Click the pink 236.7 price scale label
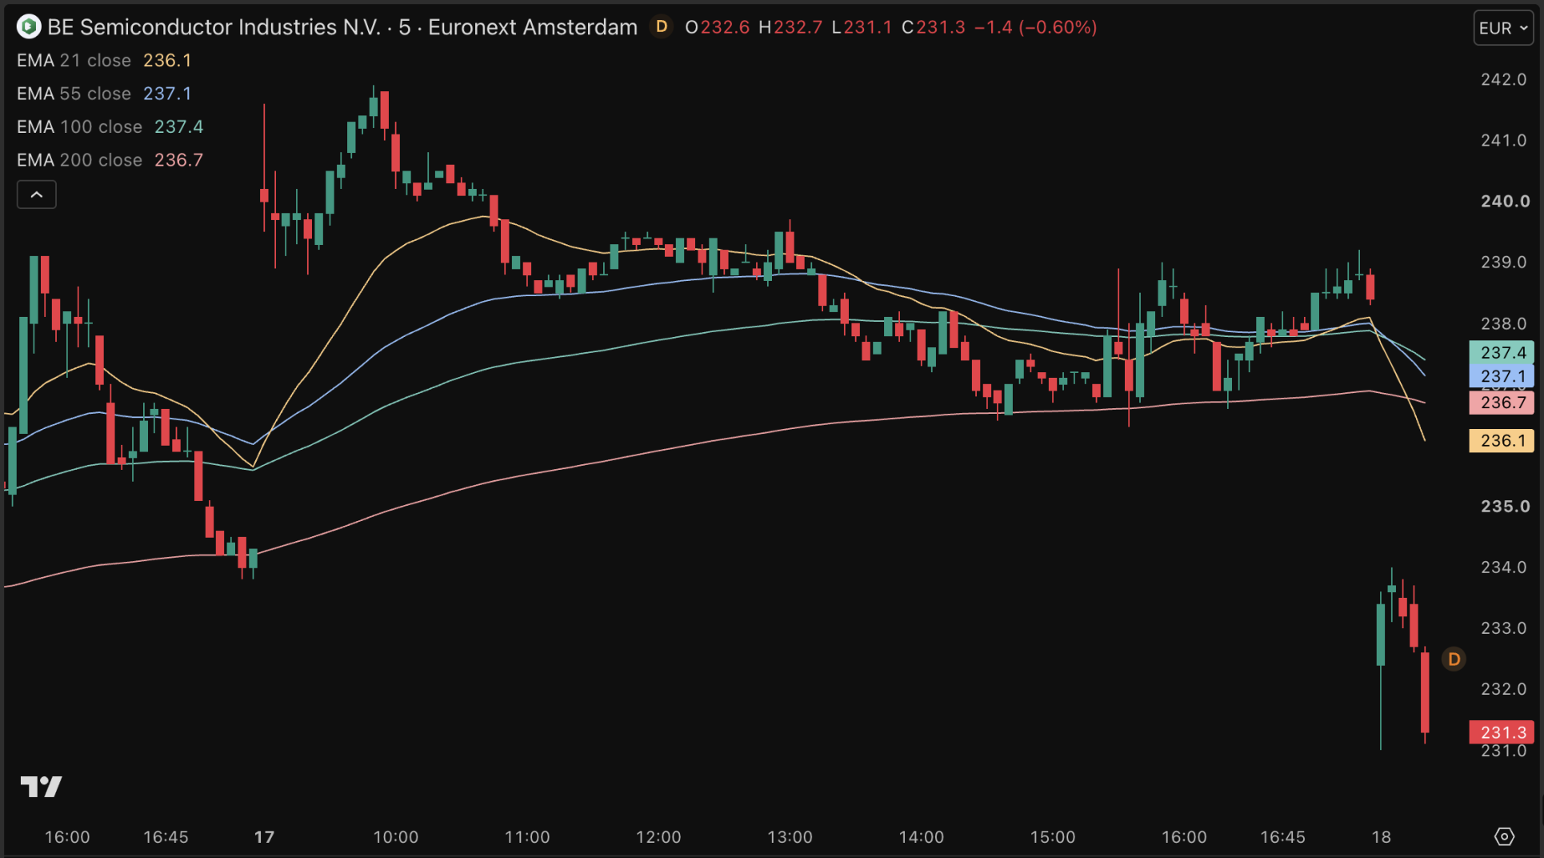 point(1502,403)
